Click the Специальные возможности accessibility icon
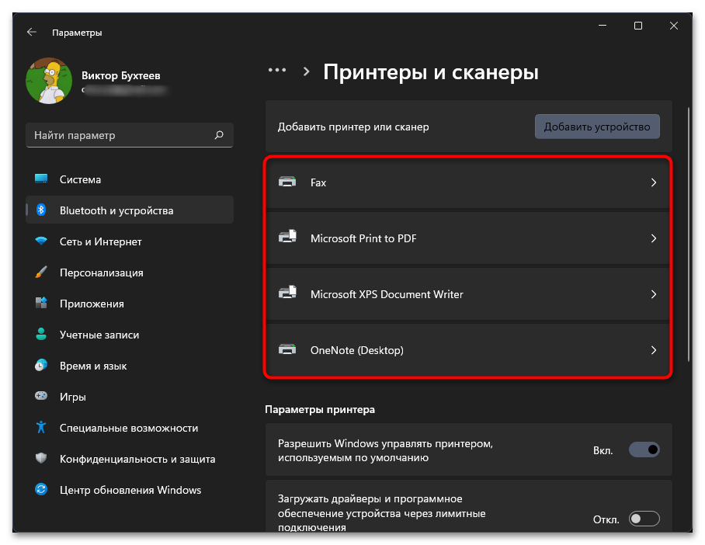The width and height of the screenshot is (705, 545). click(x=41, y=427)
